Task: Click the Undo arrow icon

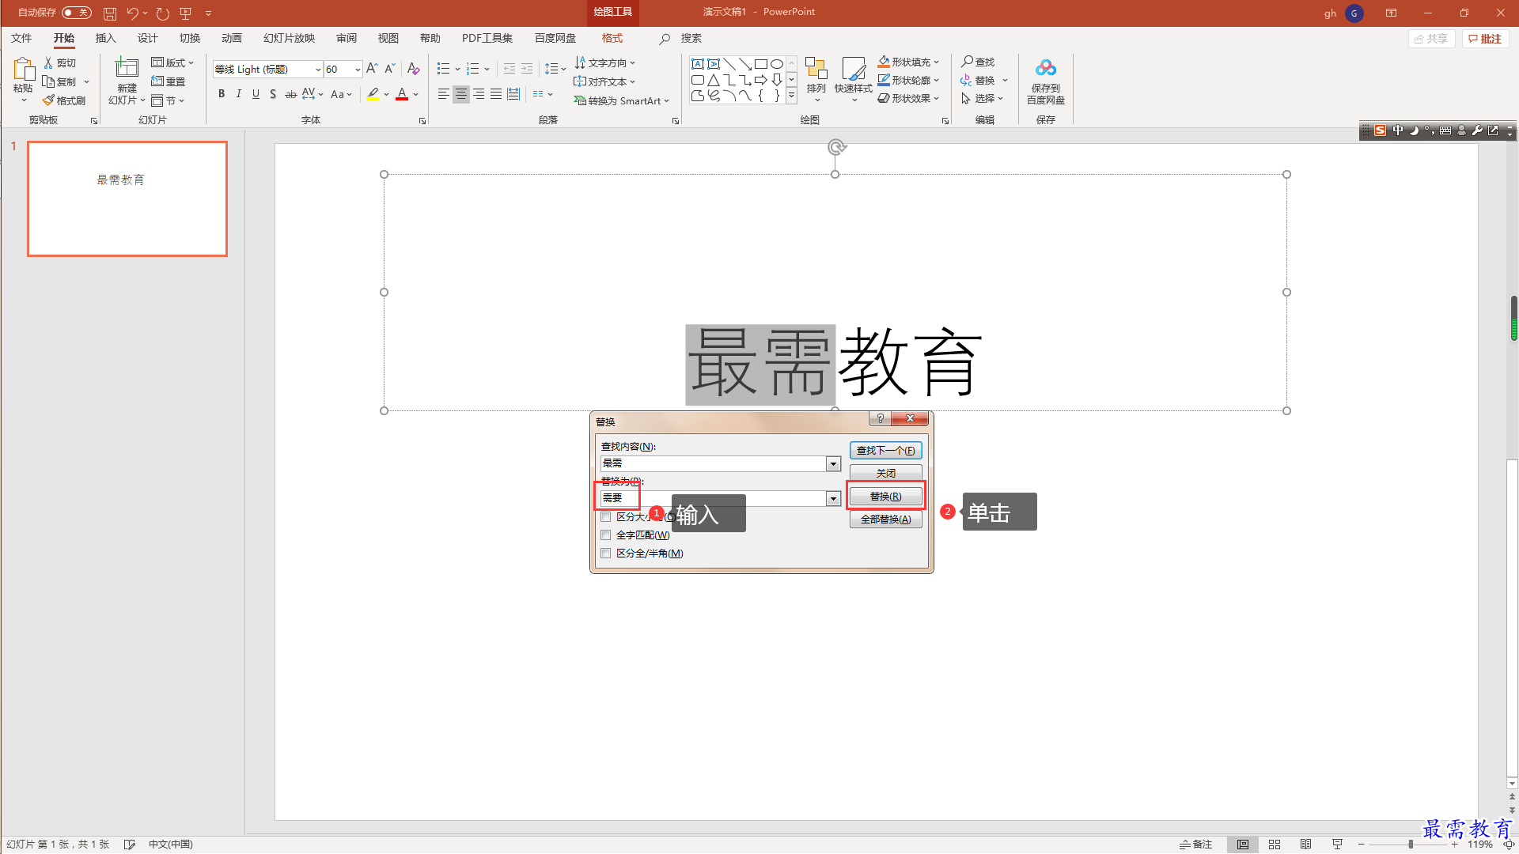Action: (132, 13)
